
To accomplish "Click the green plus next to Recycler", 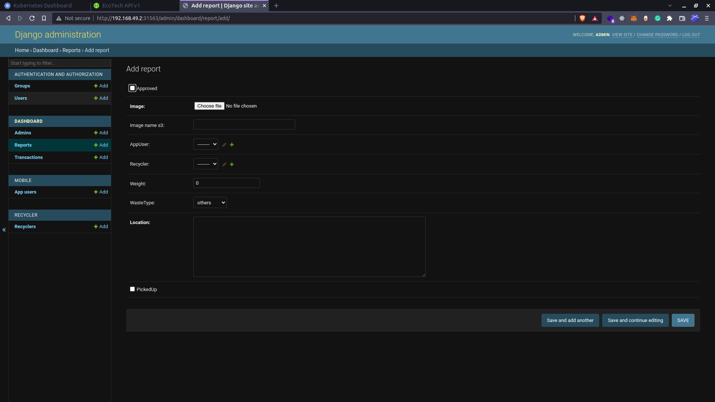I will pyautogui.click(x=232, y=165).
